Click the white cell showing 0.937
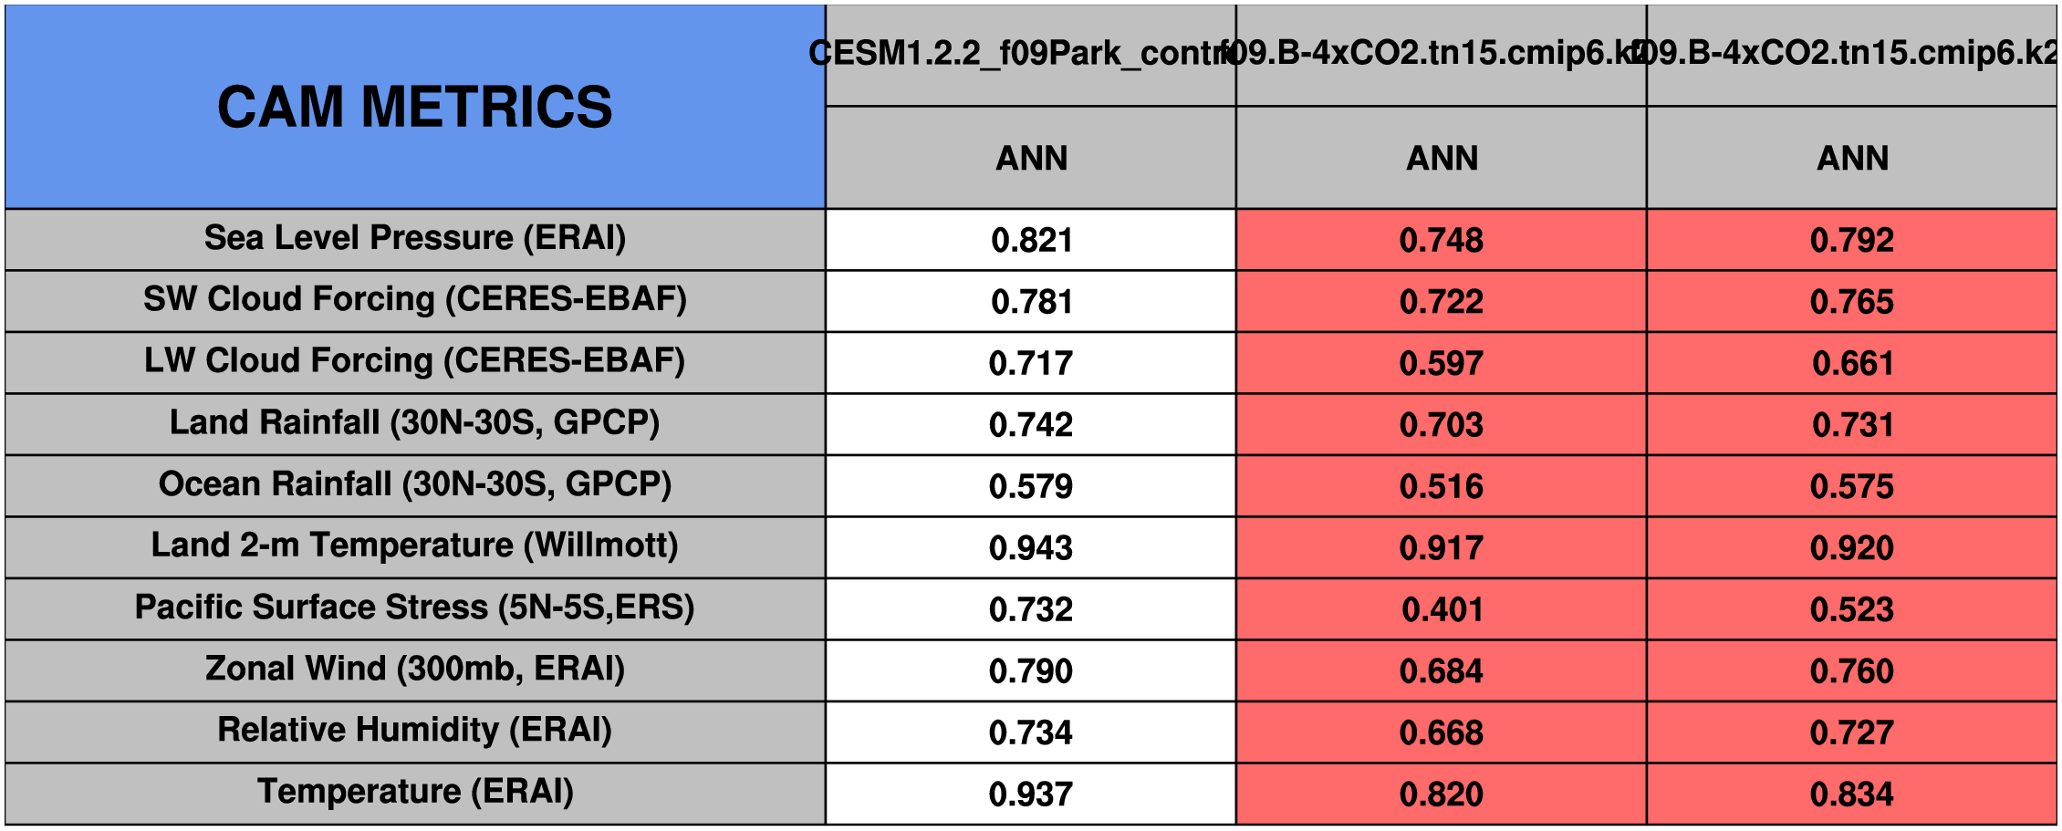Screen dimensions: 2062x831 click(1031, 795)
